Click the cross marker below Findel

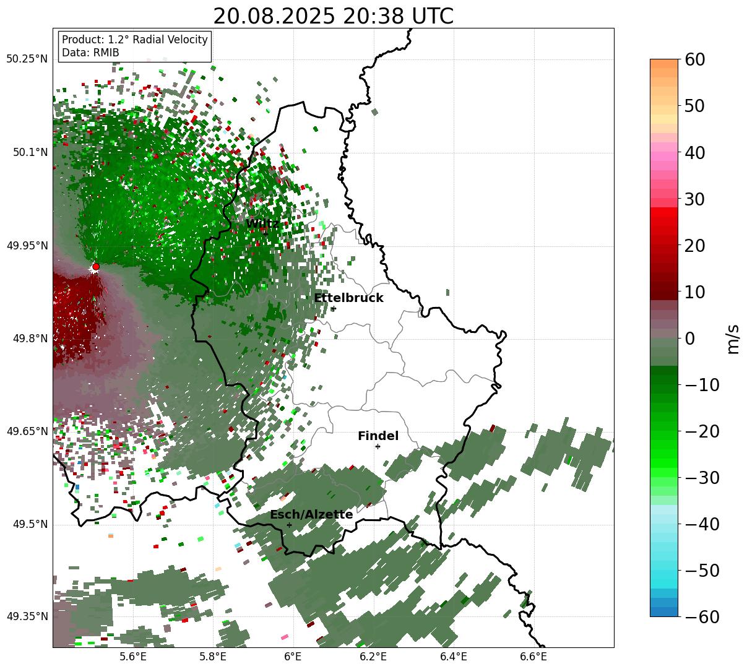pos(378,446)
